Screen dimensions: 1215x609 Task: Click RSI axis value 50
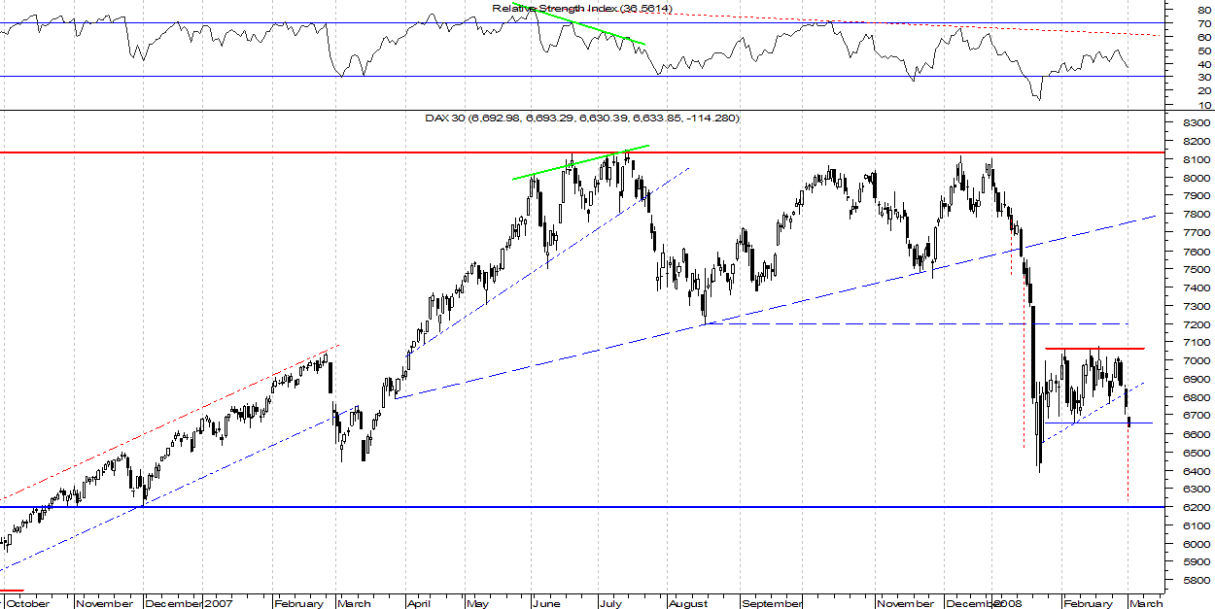(1206, 51)
